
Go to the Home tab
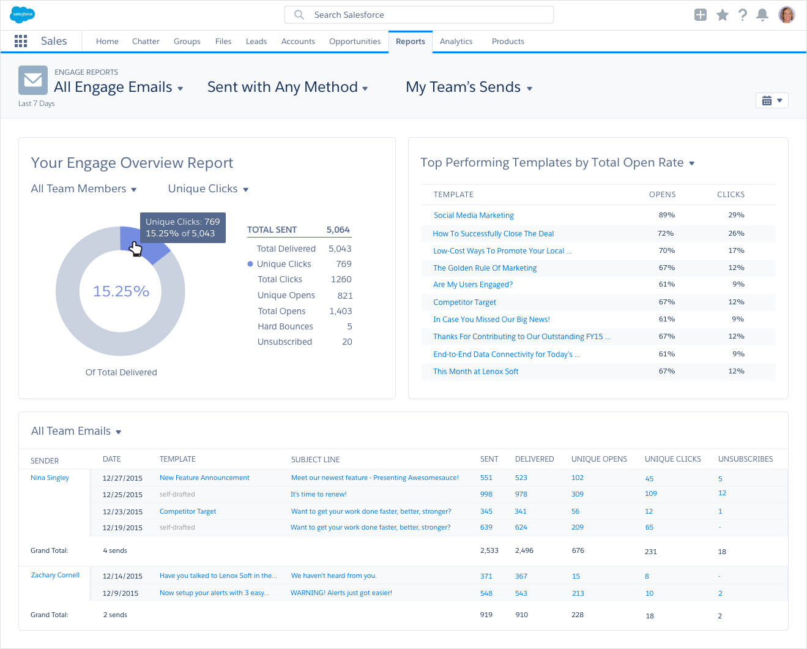[x=107, y=42]
